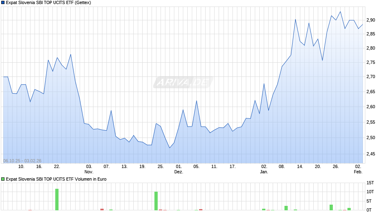The width and height of the screenshot is (382, 214).
Task: Click the '2,75' price axis label
Action: 371,63
